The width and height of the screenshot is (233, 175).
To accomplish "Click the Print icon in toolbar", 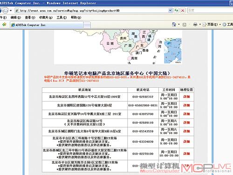I will click(x=195, y=24).
